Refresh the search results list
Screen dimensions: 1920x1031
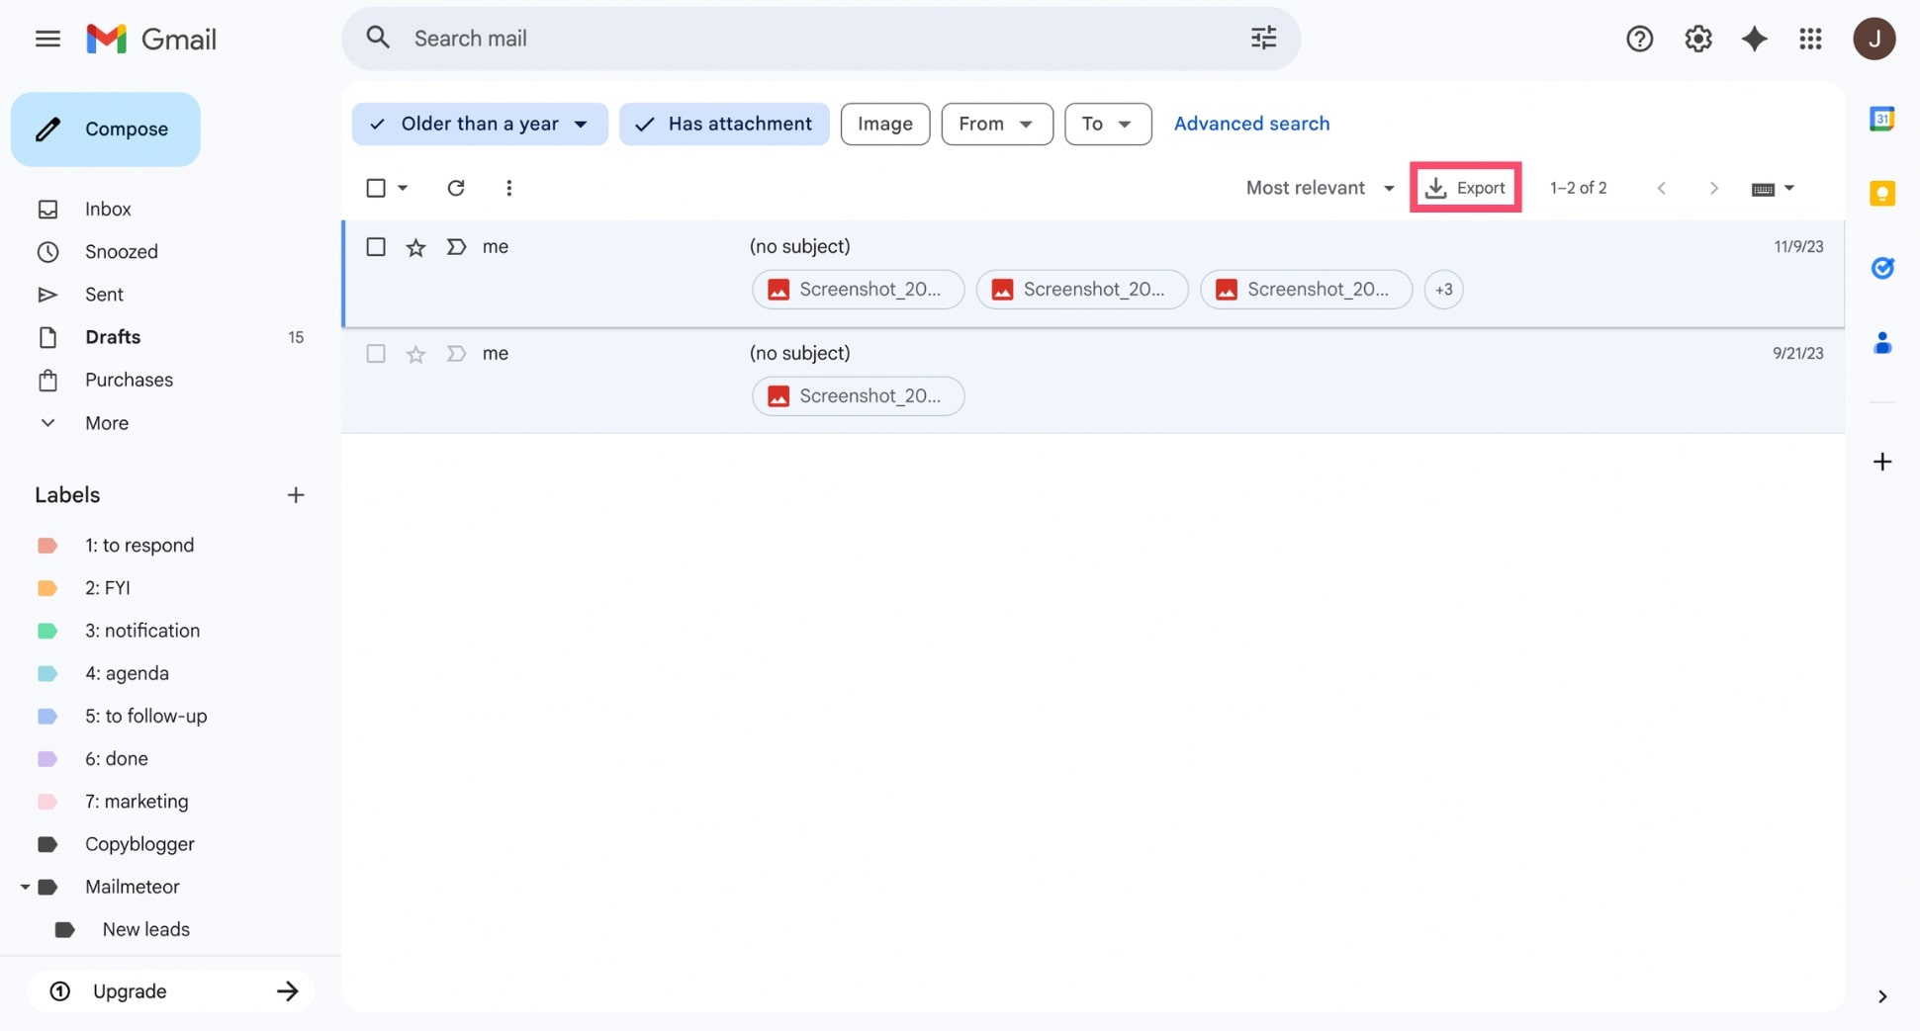coord(455,187)
